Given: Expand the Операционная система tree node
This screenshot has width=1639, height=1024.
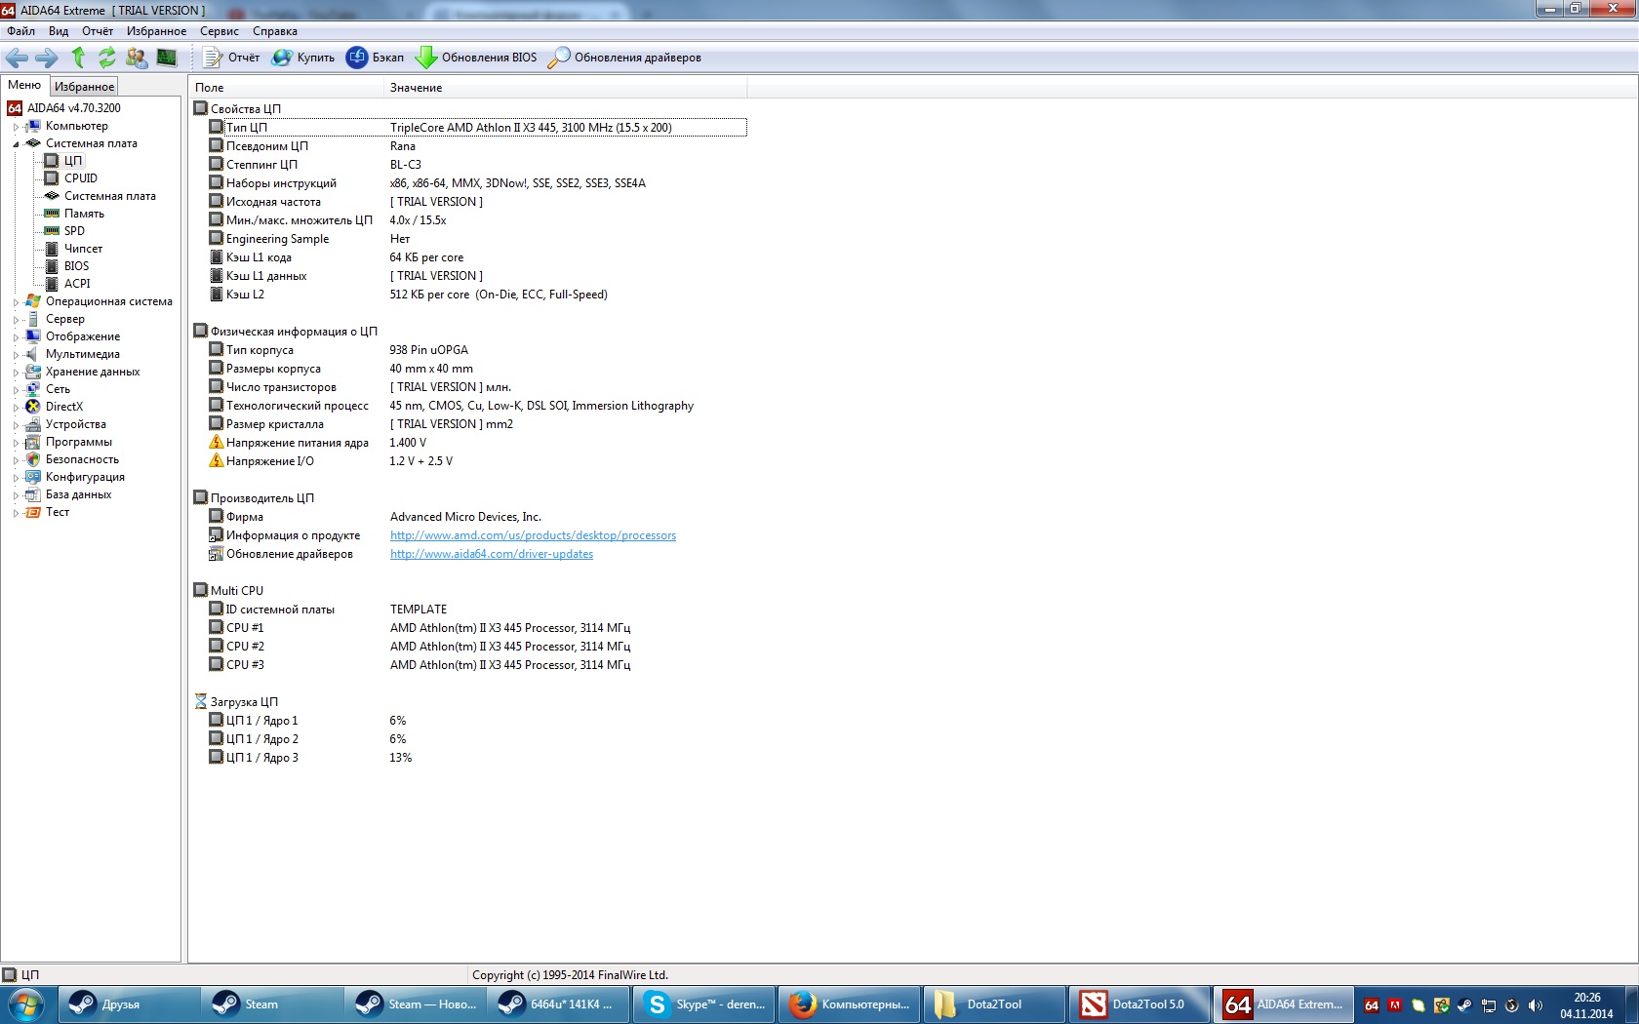Looking at the screenshot, I should (16, 302).
